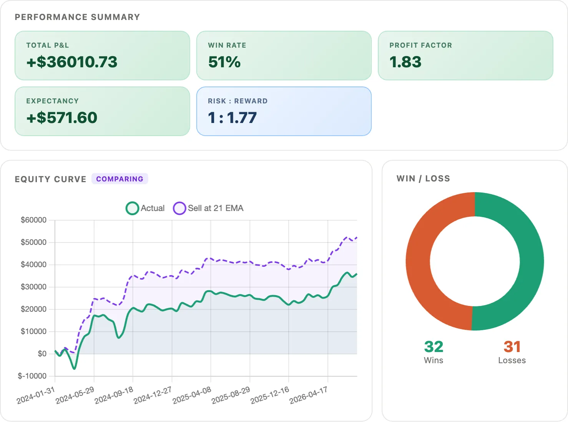
Task: Toggle the Actual series in chart legend
Action: click(x=145, y=208)
